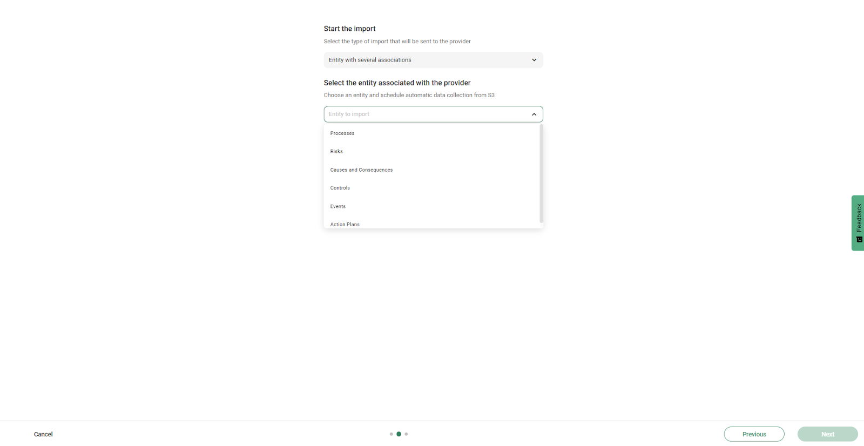Choose Risks in the entity list

(x=336, y=152)
